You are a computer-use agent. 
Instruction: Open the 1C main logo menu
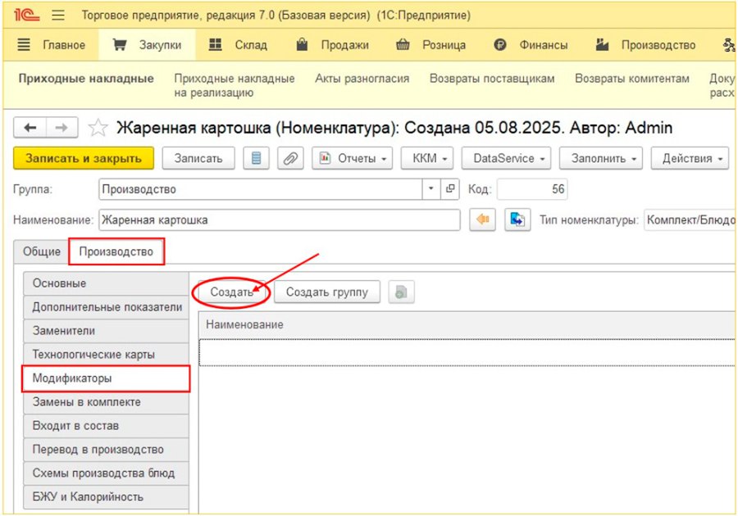point(26,15)
